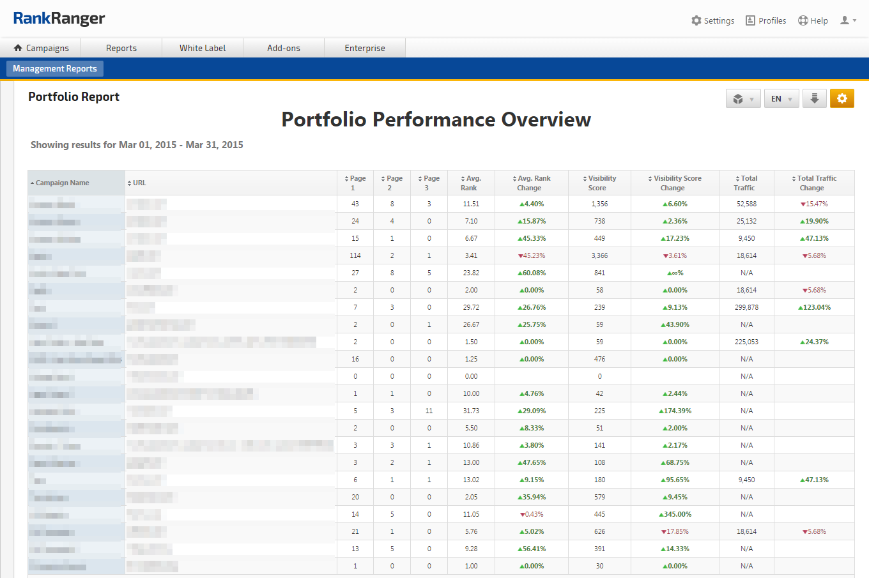Open the Settings gear in header
The width and height of the screenshot is (869, 578).
712,20
